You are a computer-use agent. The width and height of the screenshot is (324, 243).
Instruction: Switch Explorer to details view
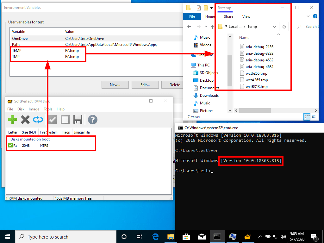tap(307, 117)
